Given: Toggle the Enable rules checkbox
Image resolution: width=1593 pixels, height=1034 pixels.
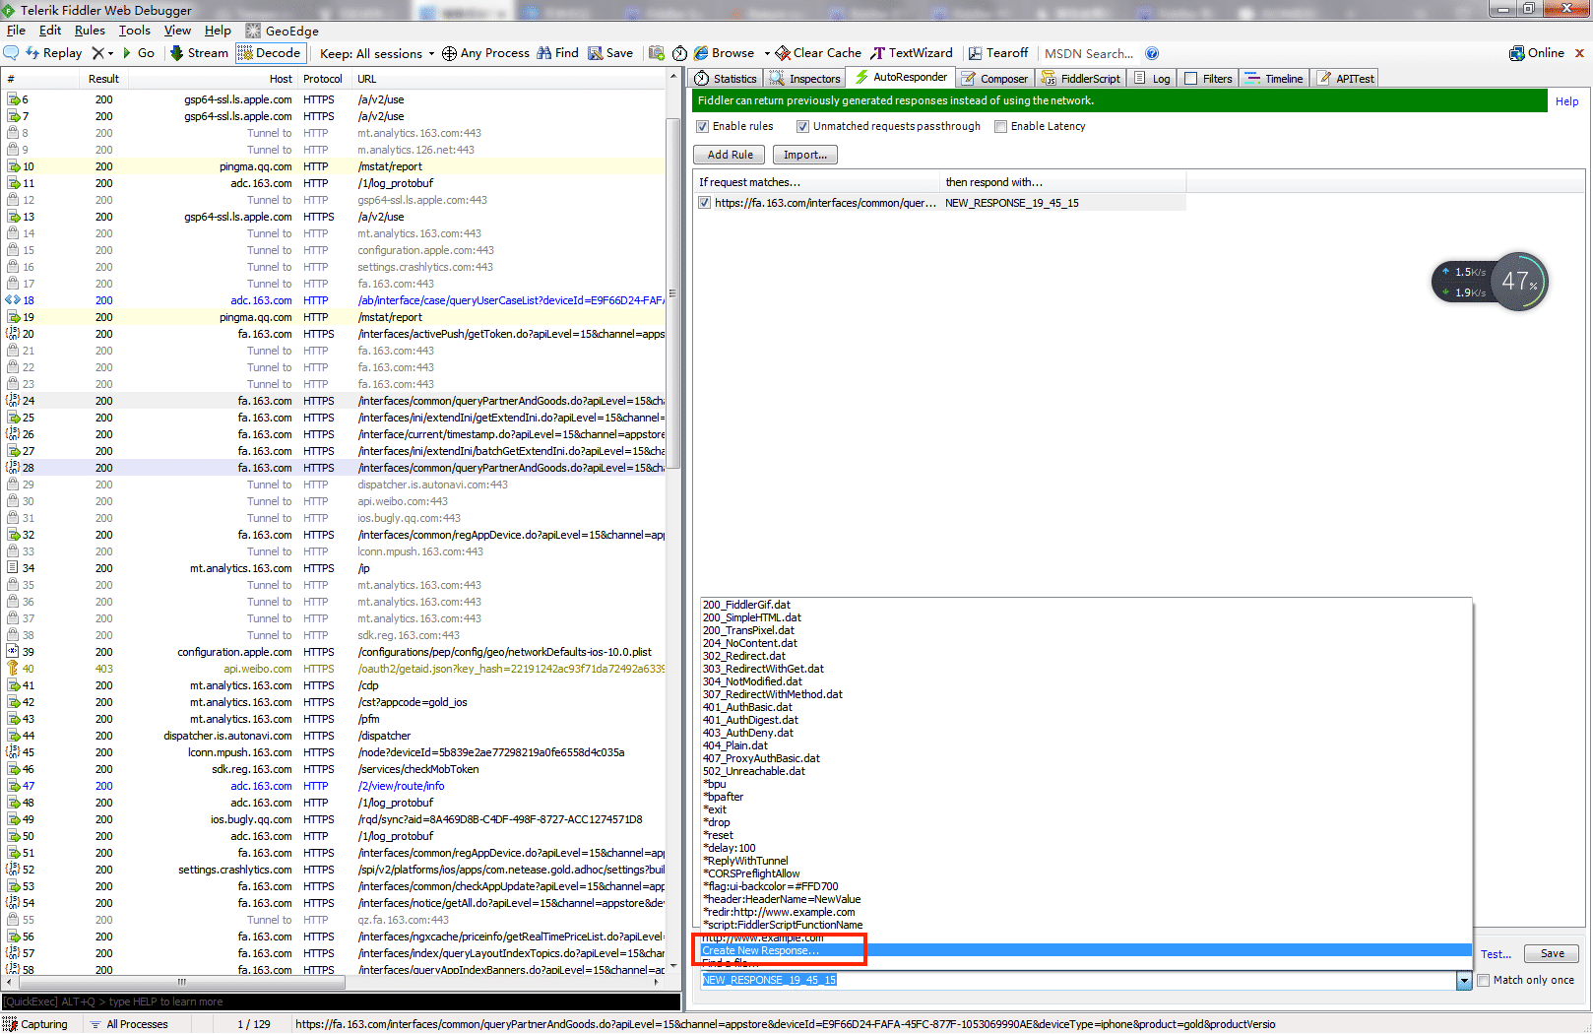Looking at the screenshot, I should pyautogui.click(x=702, y=126).
